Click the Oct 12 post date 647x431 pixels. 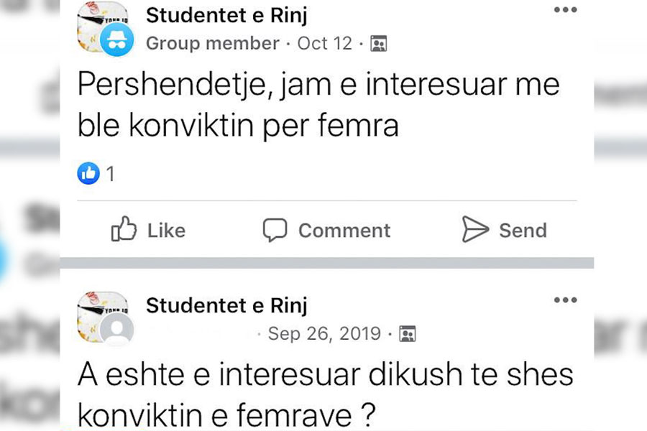click(325, 43)
